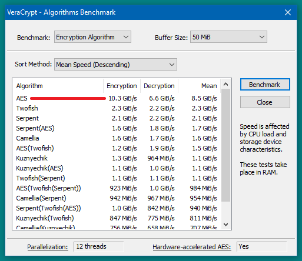Select the AES algorithm row

pyautogui.click(x=117, y=98)
